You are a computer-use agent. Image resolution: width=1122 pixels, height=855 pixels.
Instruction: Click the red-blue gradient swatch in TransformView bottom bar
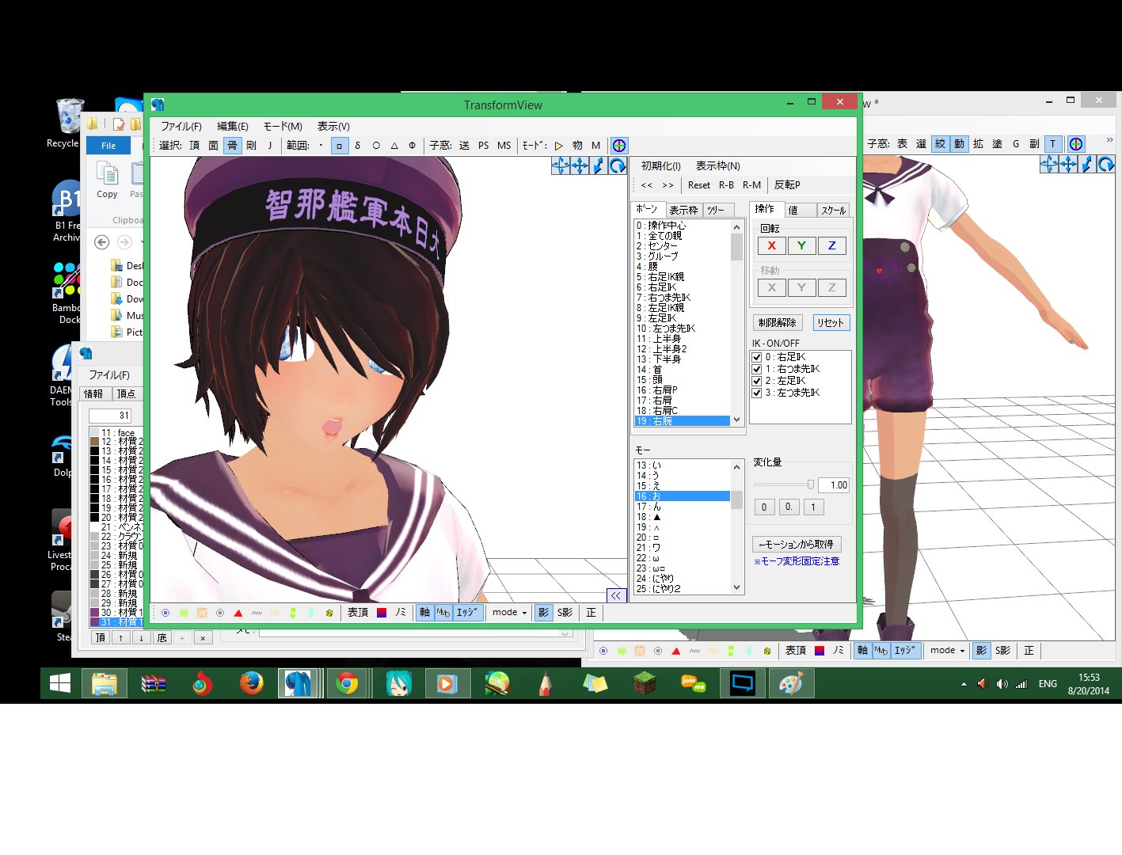[382, 613]
